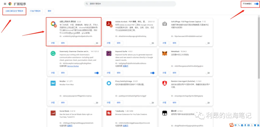
Task: Click the magnifier icon in search bar
Action: click(x=87, y=4)
